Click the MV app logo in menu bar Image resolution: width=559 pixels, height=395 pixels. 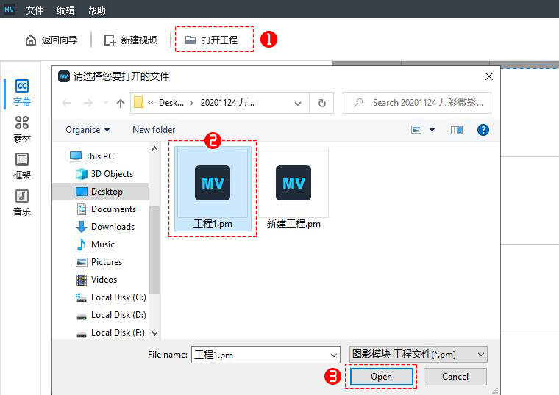click(9, 10)
